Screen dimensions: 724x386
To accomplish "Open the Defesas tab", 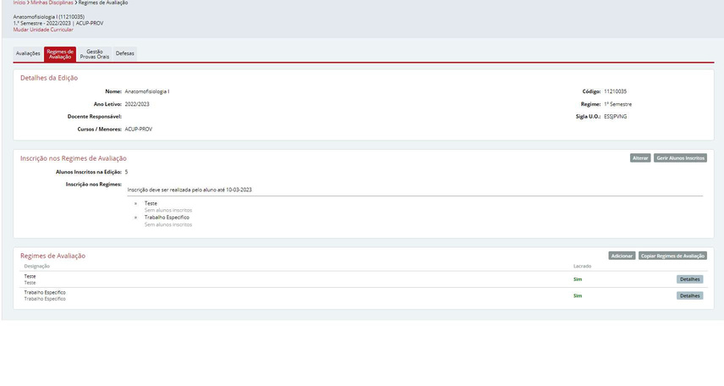I will pos(124,53).
